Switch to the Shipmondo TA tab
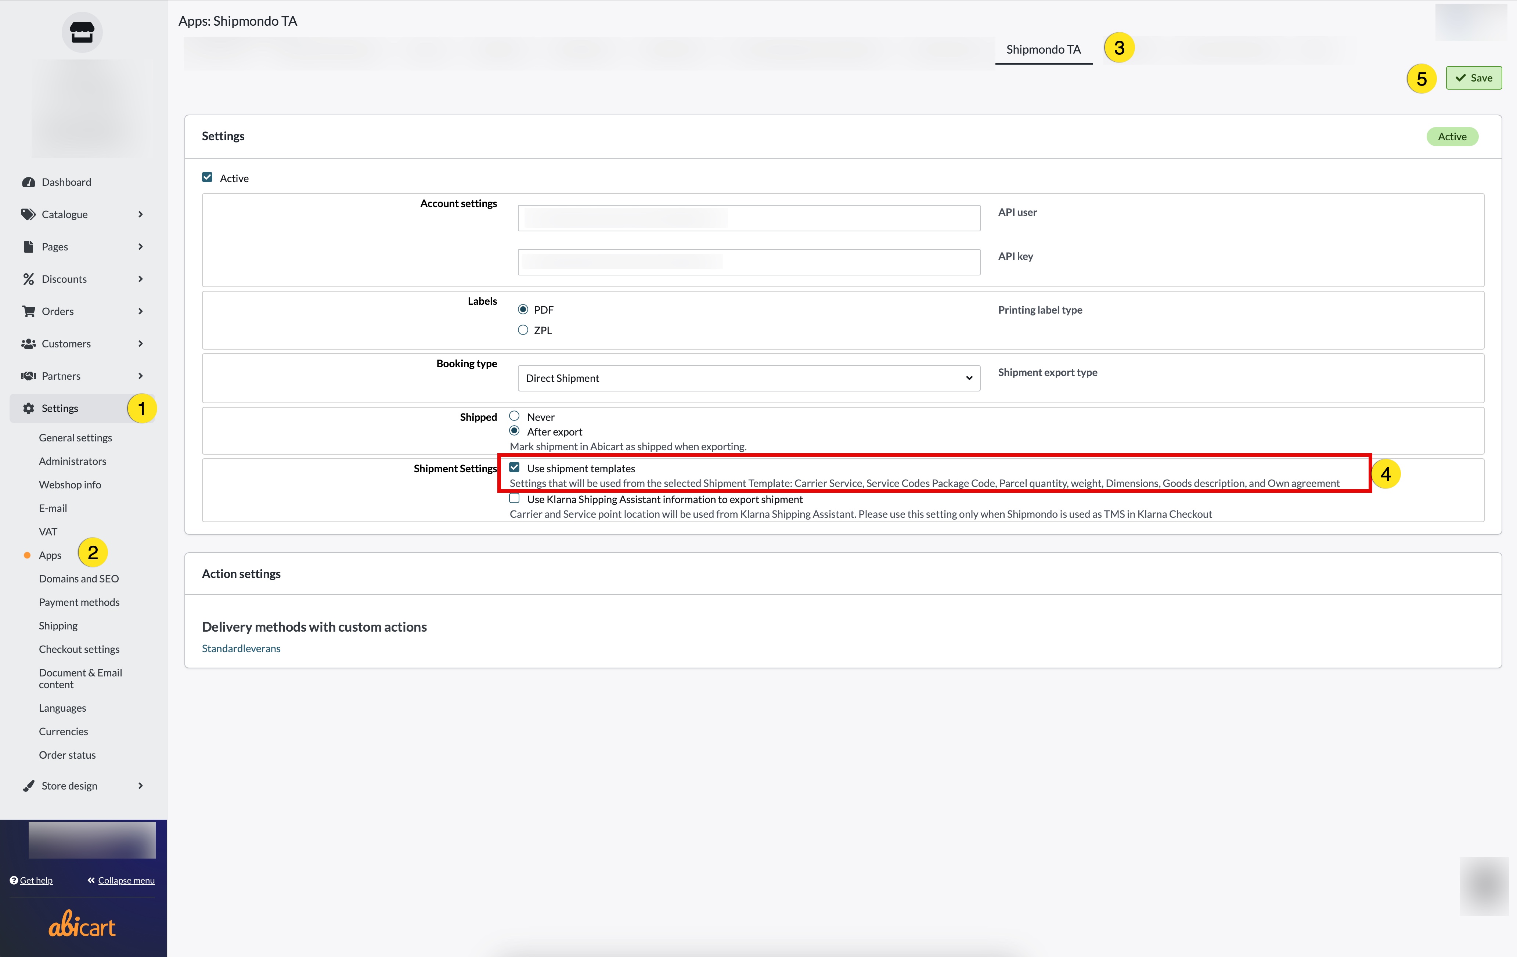The image size is (1517, 957). pos(1043,49)
